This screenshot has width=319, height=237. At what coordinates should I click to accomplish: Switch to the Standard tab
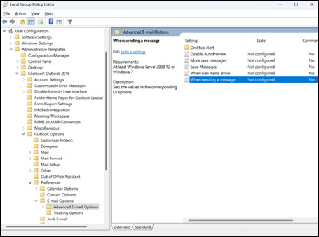click(x=142, y=227)
